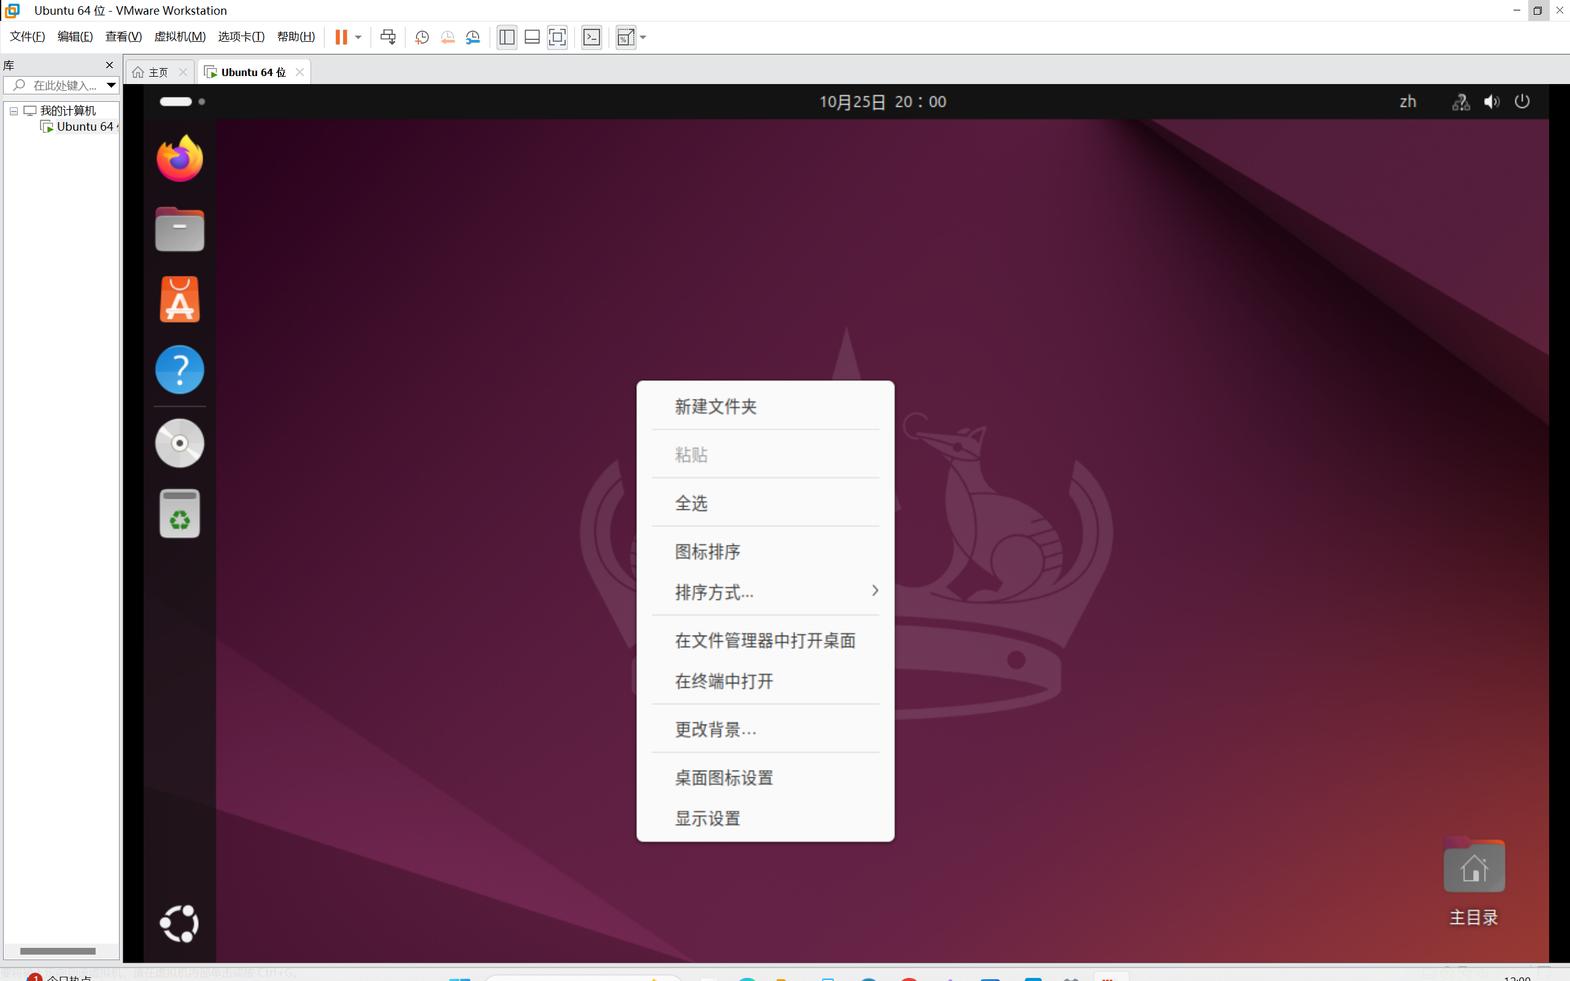Choose 更改背景... in the context menu
Viewport: 1570px width, 981px height.
[x=765, y=729]
